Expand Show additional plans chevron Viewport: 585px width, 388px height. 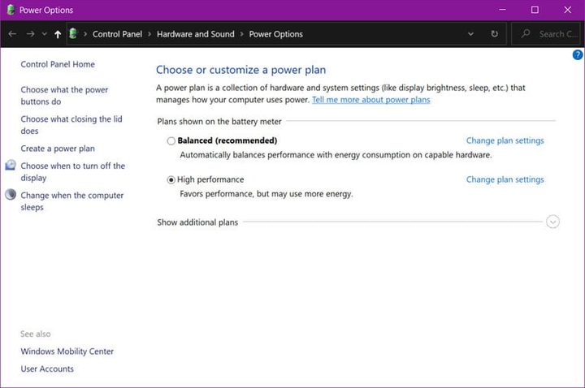point(552,222)
